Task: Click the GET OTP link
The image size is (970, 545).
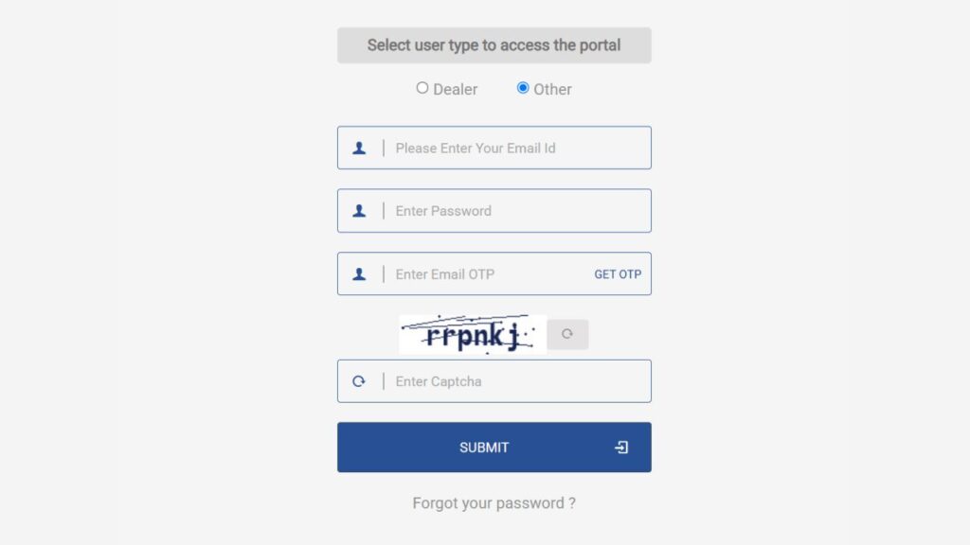Action: (618, 274)
